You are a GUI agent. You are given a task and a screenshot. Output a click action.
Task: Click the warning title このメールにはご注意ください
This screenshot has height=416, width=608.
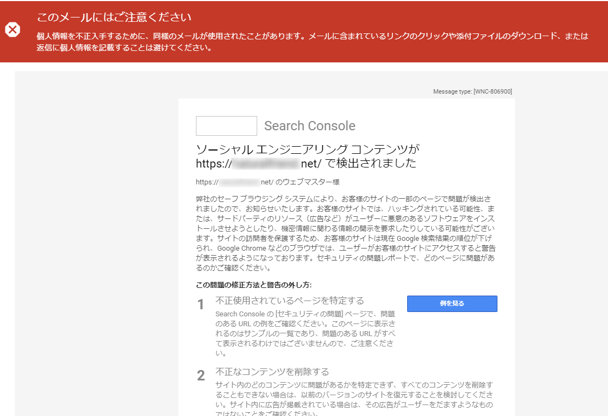(x=114, y=17)
